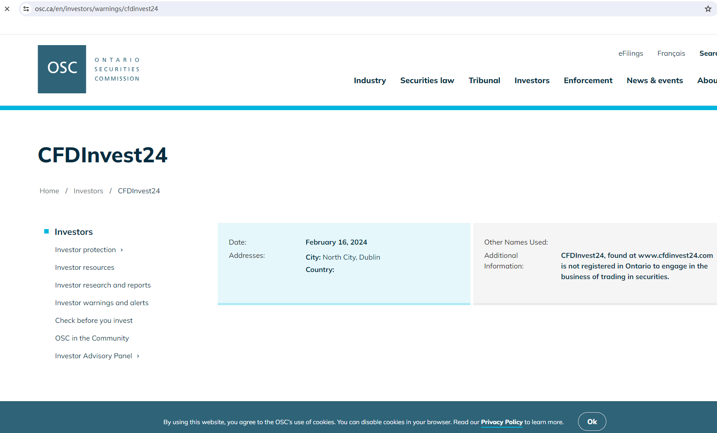Screen dimensions: 717x433
Task: Open the News & events menu
Action: pyautogui.click(x=655, y=80)
